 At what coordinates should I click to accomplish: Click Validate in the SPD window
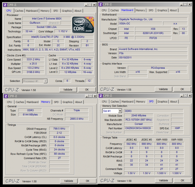[164, 181]
